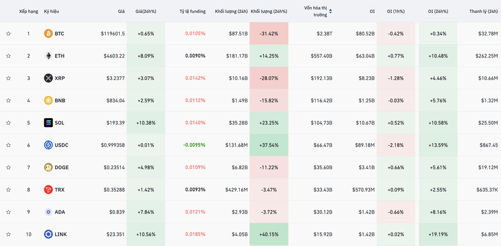Screen dimensions: 501x246
Task: Sort table by Tỷ lệ funding header
Action: click(192, 11)
